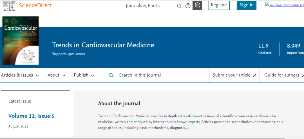Click the journal search magnifier icon
This screenshot has height=139, width=304.
[x=111, y=75]
